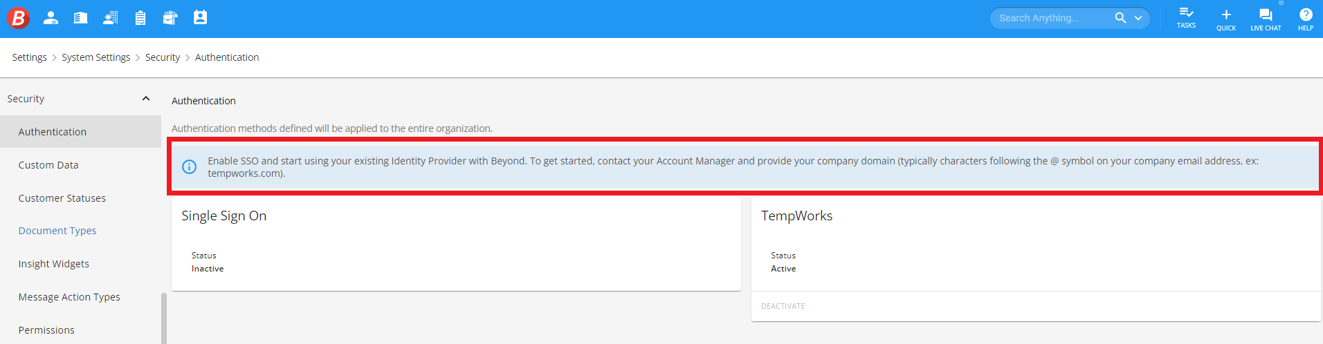Click the Single Sign On card title
1323x344 pixels.
tap(223, 216)
